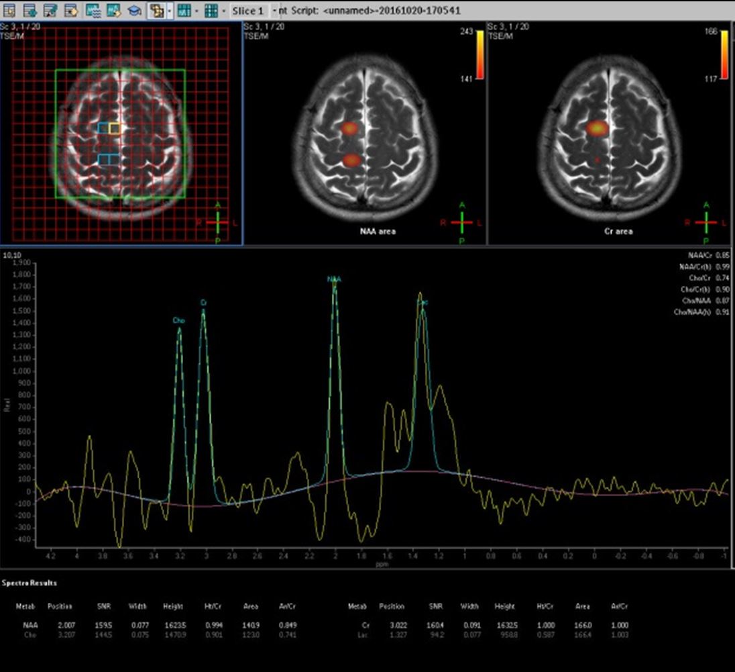Click the script edit pencil icon
The width and height of the screenshot is (735, 672).
50,10
